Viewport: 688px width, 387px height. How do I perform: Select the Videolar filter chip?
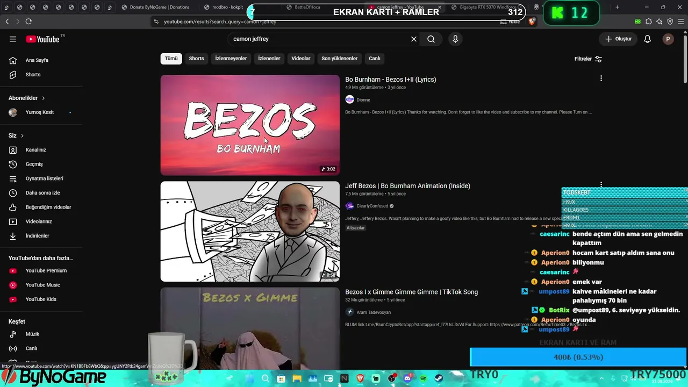(x=301, y=59)
